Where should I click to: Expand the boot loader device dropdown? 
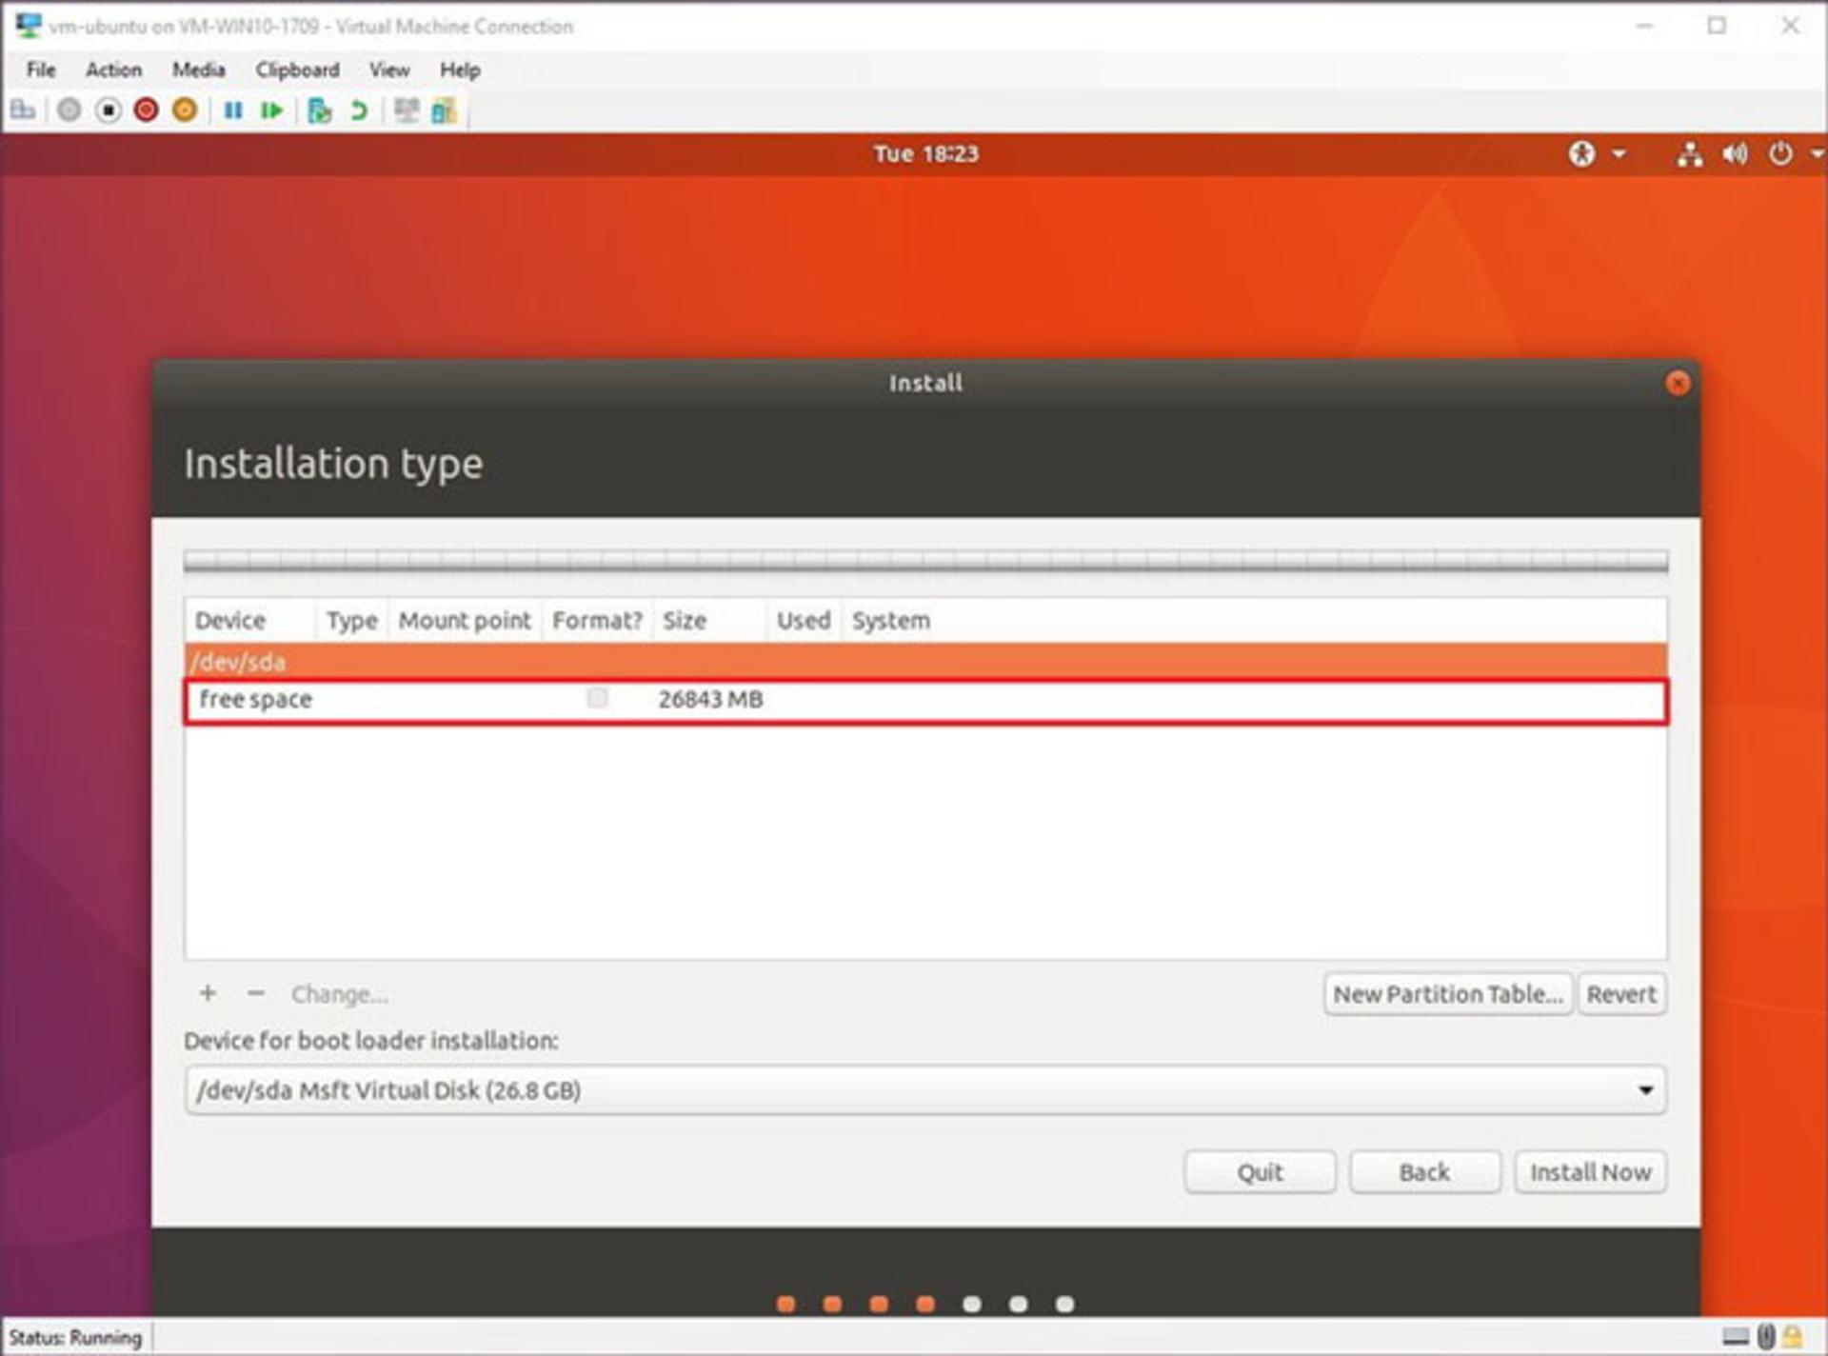click(x=925, y=1089)
